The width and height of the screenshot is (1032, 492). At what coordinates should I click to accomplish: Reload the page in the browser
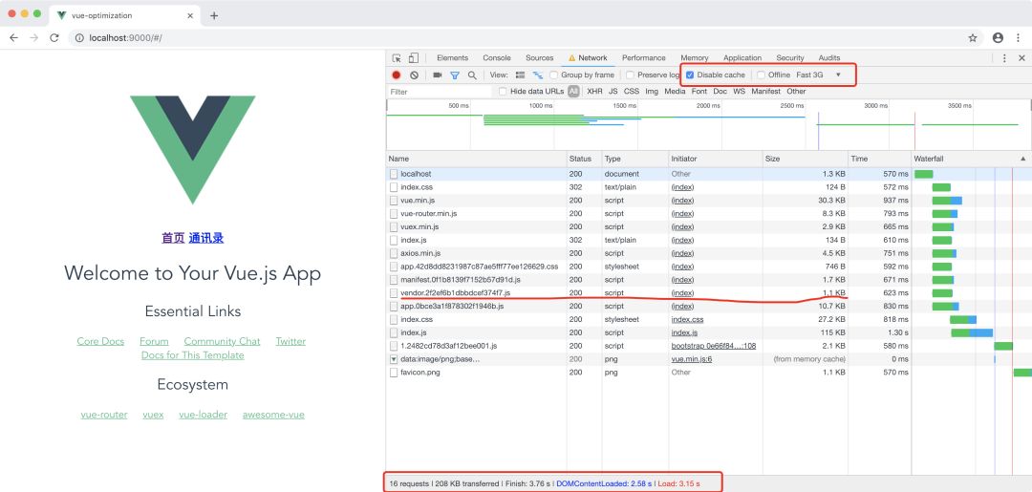(x=54, y=38)
